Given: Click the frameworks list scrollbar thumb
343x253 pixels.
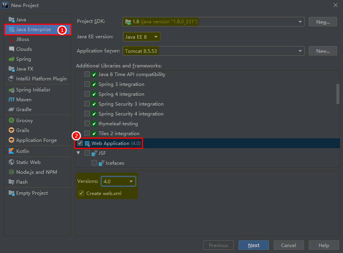Looking at the screenshot, I should [x=338, y=94].
